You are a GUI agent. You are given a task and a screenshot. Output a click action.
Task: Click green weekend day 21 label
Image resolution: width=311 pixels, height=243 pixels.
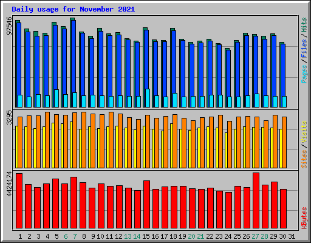[200, 236]
